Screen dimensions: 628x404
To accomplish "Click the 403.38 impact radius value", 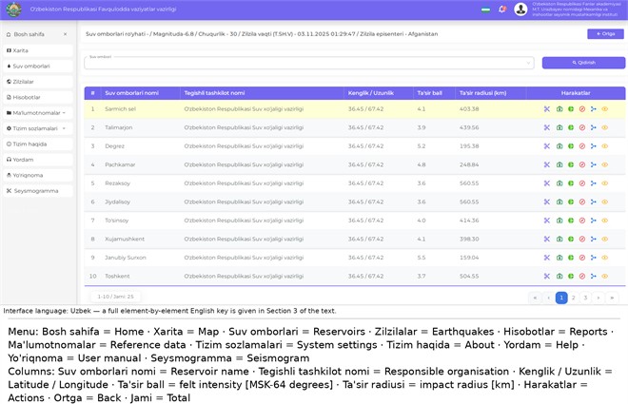I will 469,108.
